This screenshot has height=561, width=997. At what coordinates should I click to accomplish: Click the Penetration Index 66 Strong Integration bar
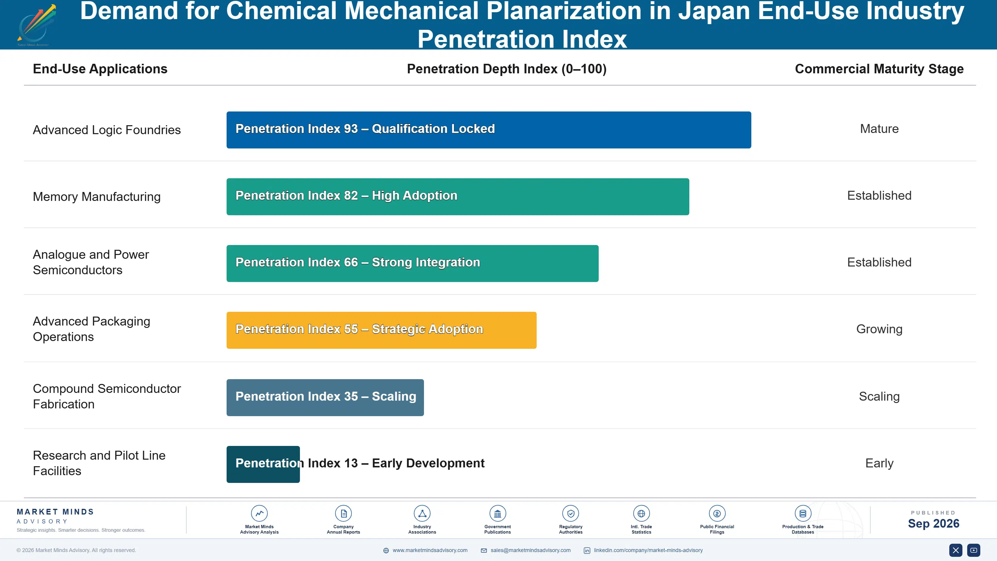(x=413, y=264)
